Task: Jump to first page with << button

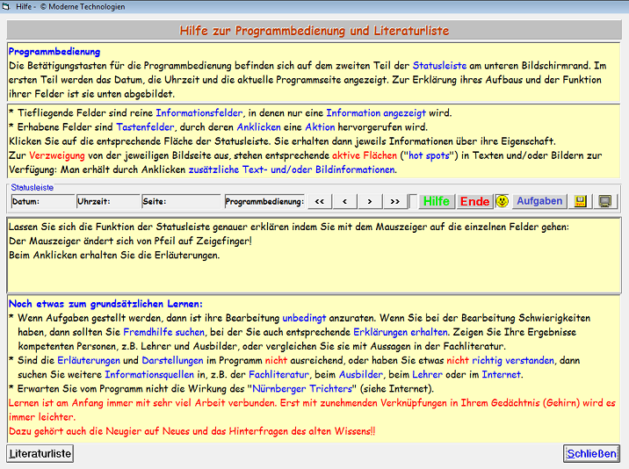Action: (x=319, y=201)
